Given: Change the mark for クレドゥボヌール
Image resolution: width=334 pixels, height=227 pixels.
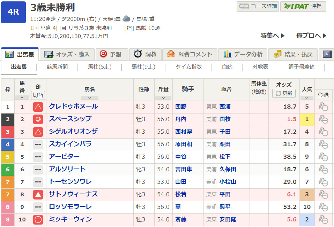Looking at the screenshot, I should pyautogui.click(x=38, y=107).
